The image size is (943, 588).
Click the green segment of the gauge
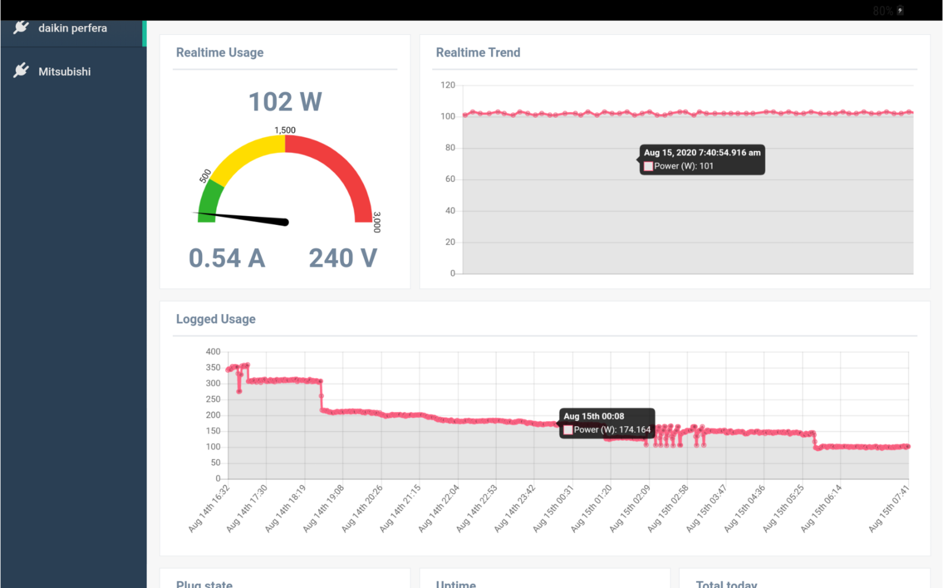pos(209,202)
